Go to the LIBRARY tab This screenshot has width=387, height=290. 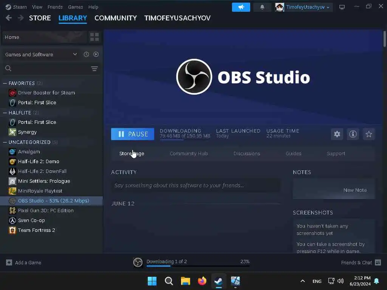(x=73, y=18)
